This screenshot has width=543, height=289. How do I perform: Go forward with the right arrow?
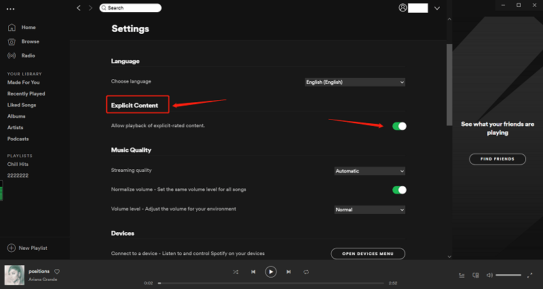click(x=91, y=8)
